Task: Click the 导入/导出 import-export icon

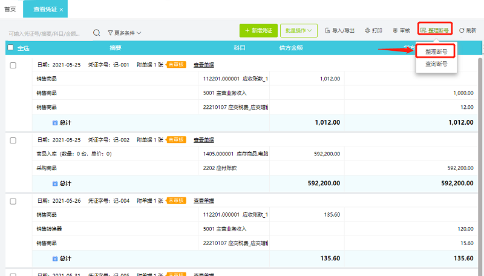Action: [327, 30]
